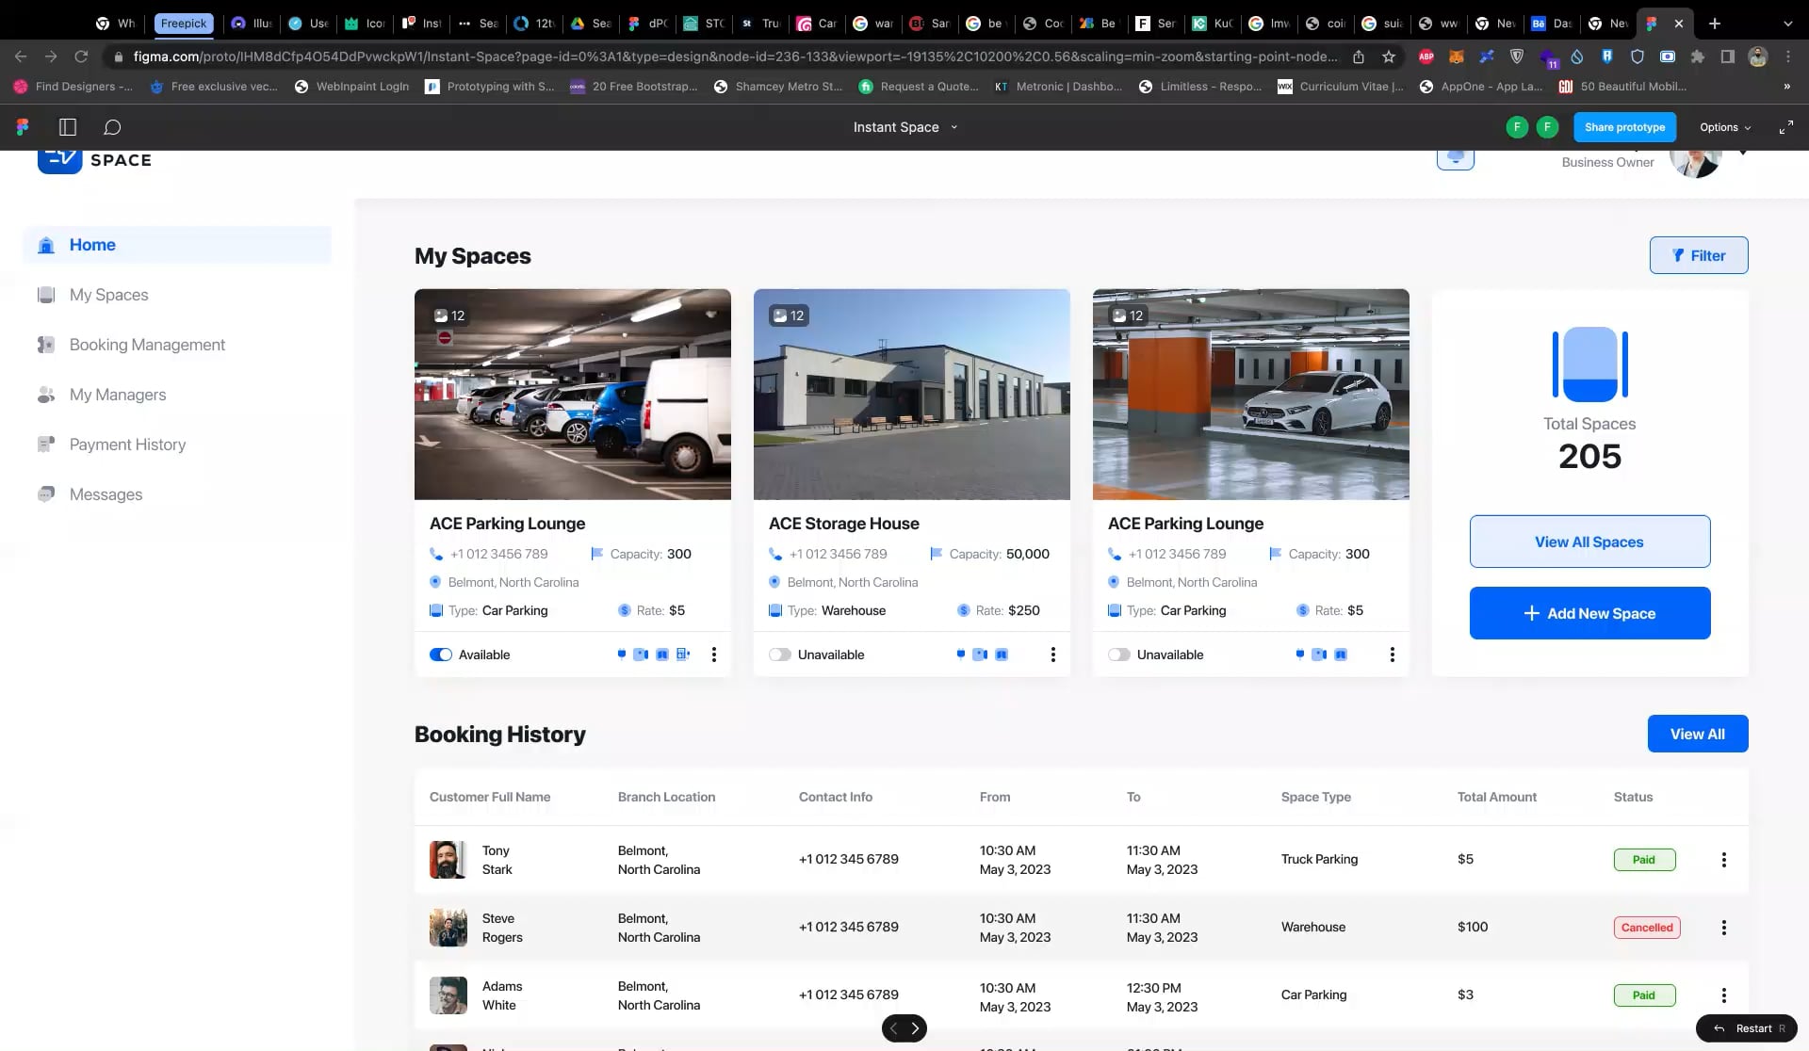Screen dimensions: 1809x1051
Task: Switch to the Freepick browser tab
Action: coord(183,24)
